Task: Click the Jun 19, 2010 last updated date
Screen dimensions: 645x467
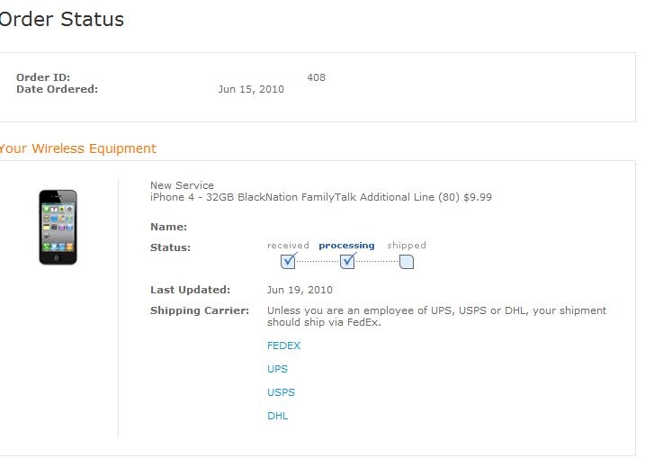Action: coord(300,290)
